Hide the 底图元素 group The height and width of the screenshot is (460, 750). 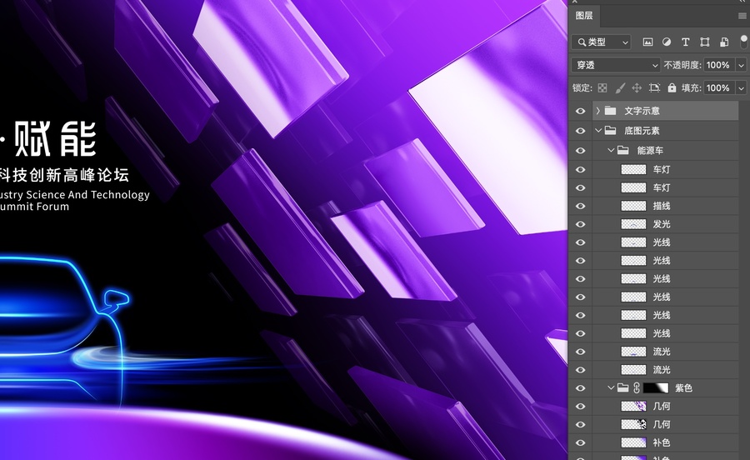click(580, 131)
